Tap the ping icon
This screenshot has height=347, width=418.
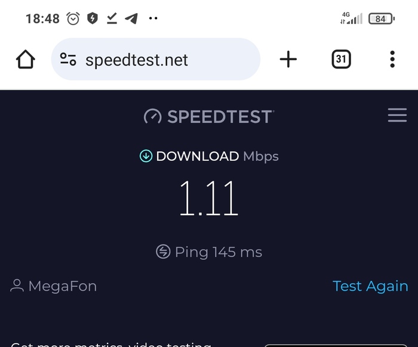163,252
